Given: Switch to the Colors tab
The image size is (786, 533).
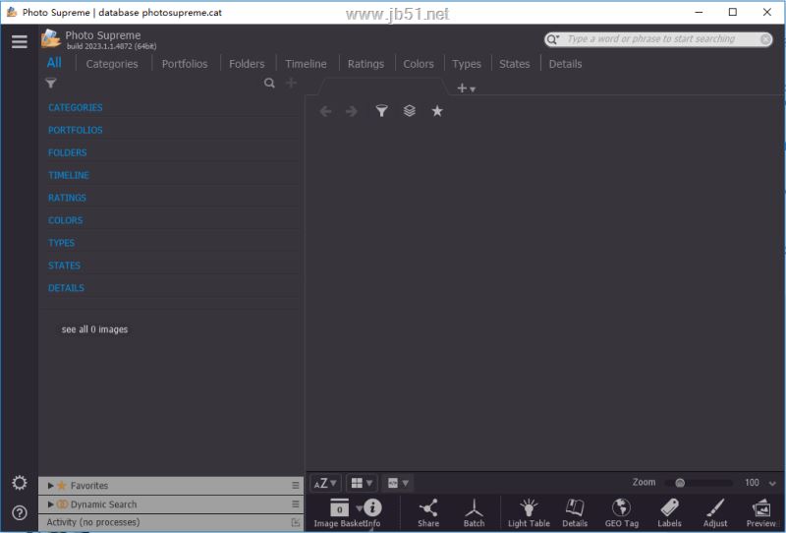Looking at the screenshot, I should click(419, 64).
